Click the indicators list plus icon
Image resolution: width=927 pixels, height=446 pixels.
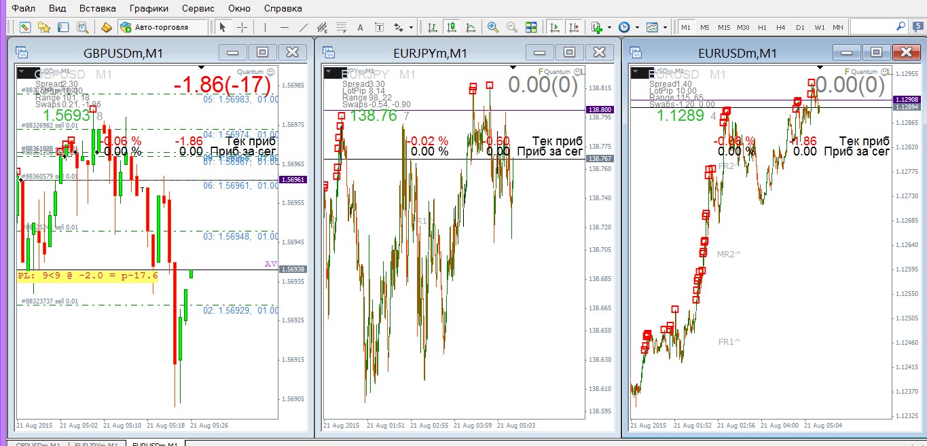click(x=597, y=27)
